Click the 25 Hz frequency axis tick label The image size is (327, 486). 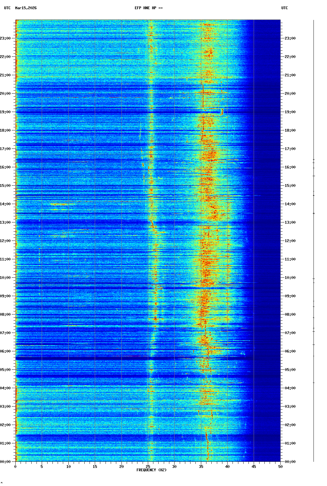pos(148,467)
